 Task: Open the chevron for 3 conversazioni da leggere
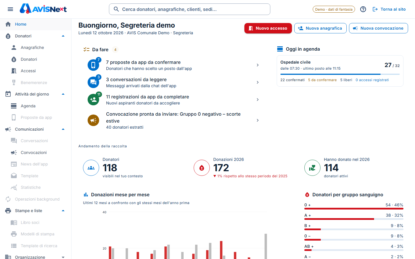click(x=258, y=82)
